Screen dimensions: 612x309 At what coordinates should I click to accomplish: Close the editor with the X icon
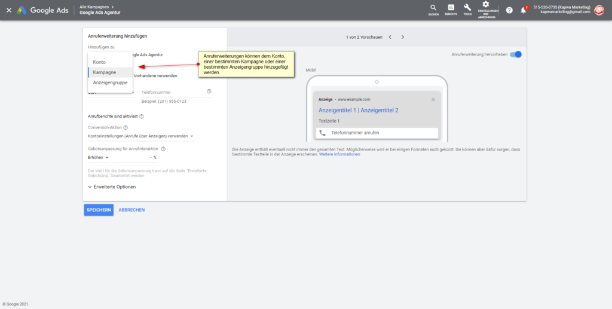(8, 10)
